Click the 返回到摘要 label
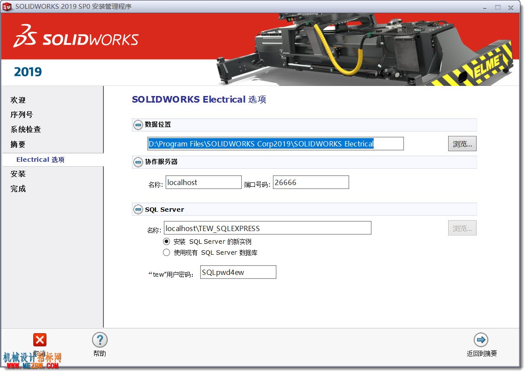 click(x=481, y=354)
